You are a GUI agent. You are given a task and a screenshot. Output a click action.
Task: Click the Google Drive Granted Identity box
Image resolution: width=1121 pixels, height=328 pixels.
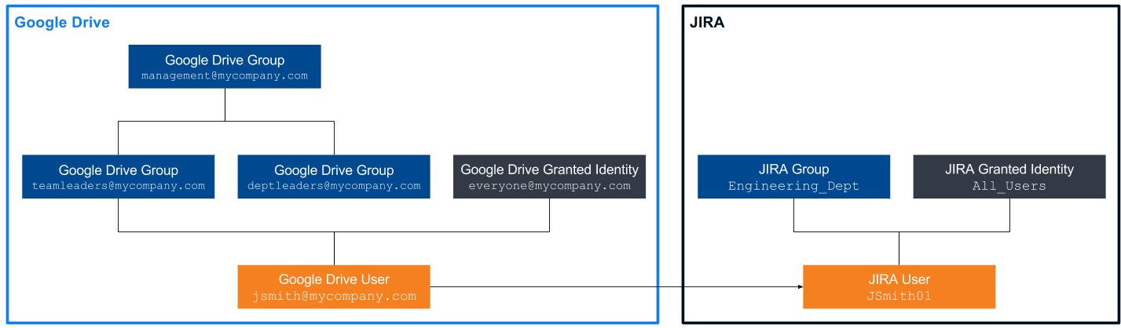(x=549, y=177)
